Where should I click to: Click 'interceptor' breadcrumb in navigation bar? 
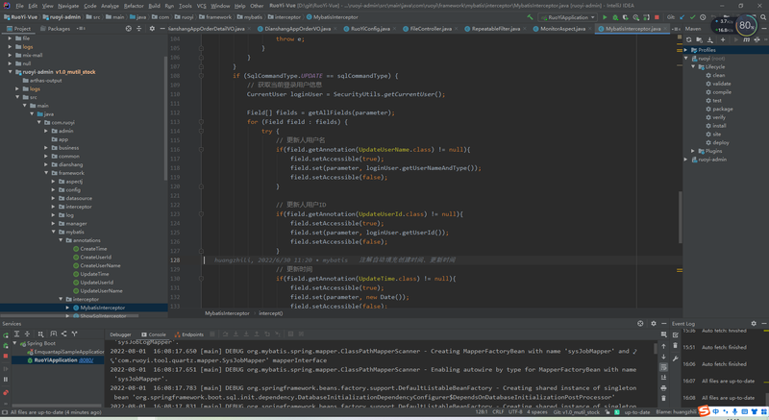coord(285,17)
